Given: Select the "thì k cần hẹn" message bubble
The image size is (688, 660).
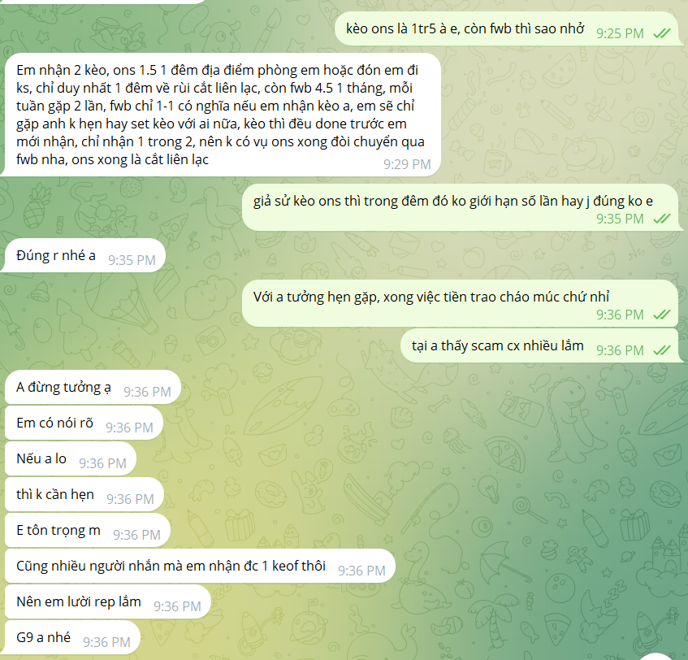Looking at the screenshot, I should coord(84,494).
